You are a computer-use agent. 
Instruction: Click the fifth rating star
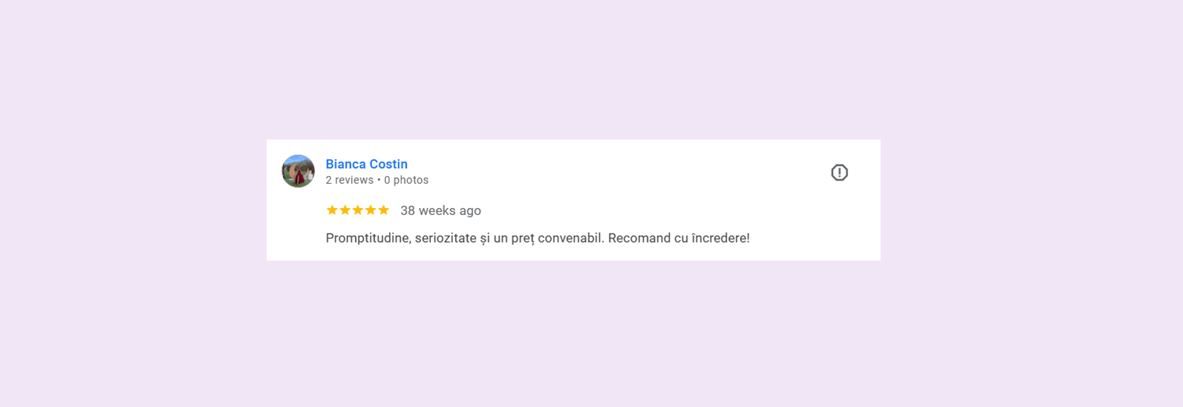384,210
